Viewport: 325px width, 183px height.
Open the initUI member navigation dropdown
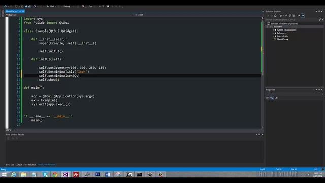pos(199,15)
